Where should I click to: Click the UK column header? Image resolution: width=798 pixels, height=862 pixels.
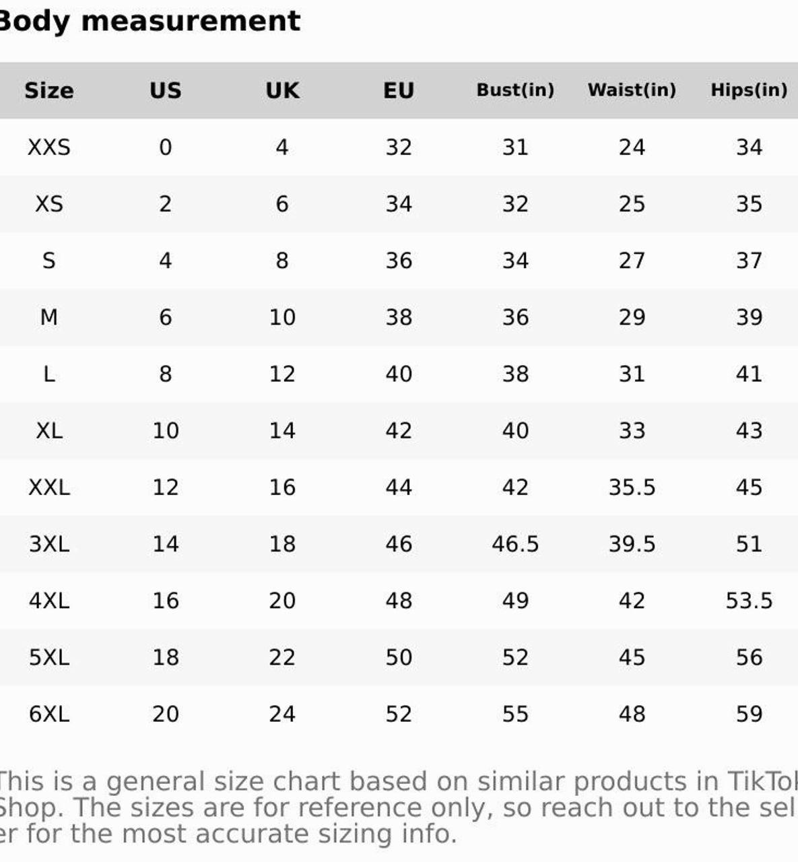coord(282,90)
